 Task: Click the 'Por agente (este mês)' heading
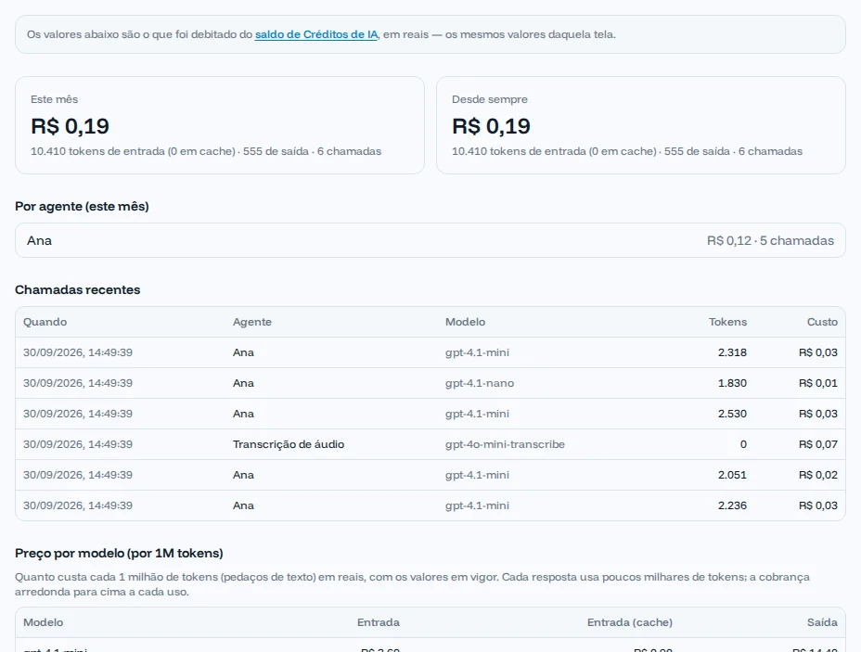(x=82, y=206)
